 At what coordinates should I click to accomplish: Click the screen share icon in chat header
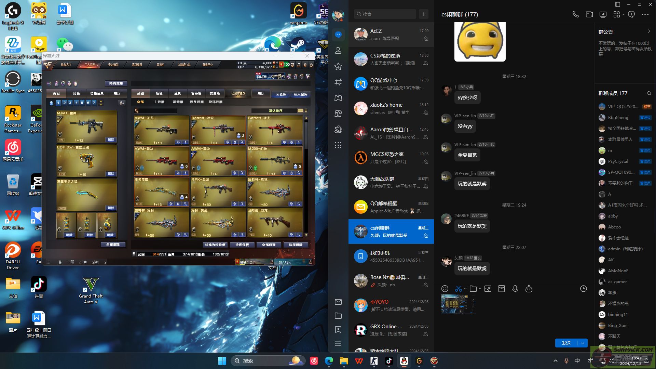pyautogui.click(x=603, y=14)
